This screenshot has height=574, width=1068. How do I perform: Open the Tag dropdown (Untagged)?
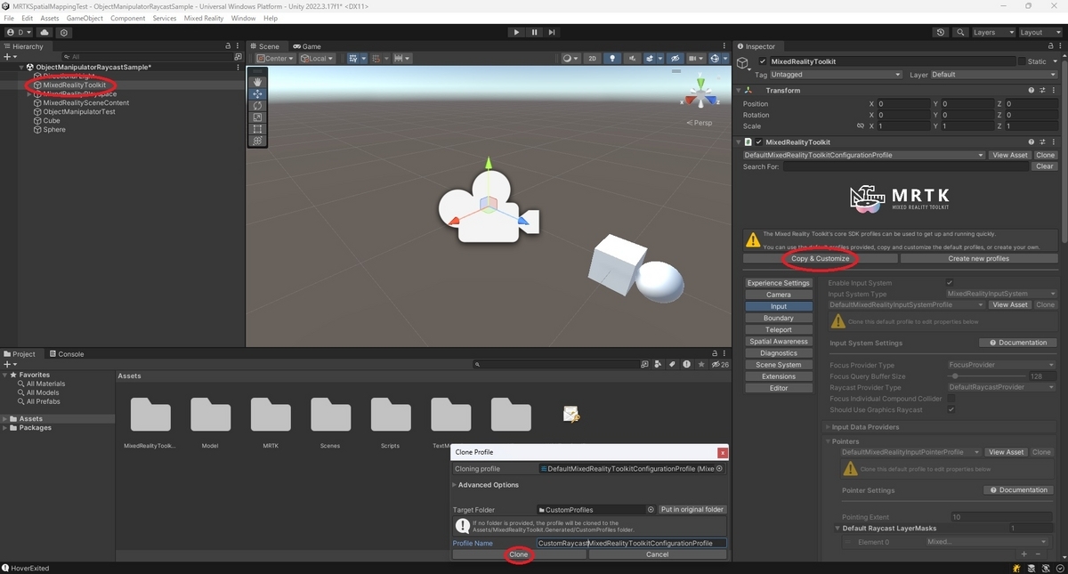pyautogui.click(x=837, y=75)
